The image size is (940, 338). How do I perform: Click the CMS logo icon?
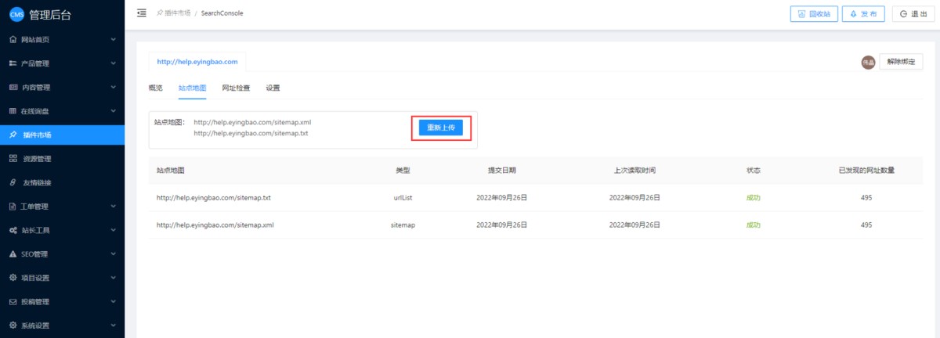point(16,13)
